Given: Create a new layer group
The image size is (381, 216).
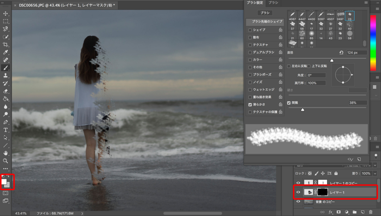Looking at the screenshot, I should [x=355, y=212].
